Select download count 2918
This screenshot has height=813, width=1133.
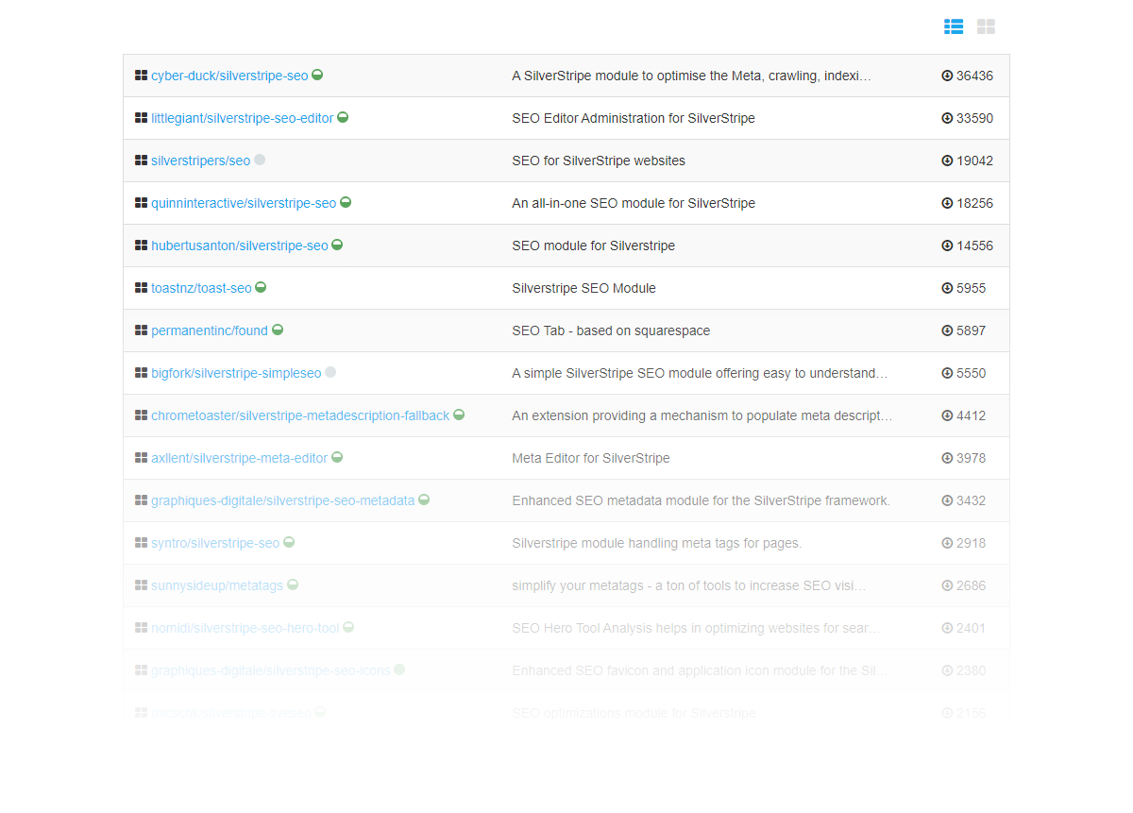971,543
